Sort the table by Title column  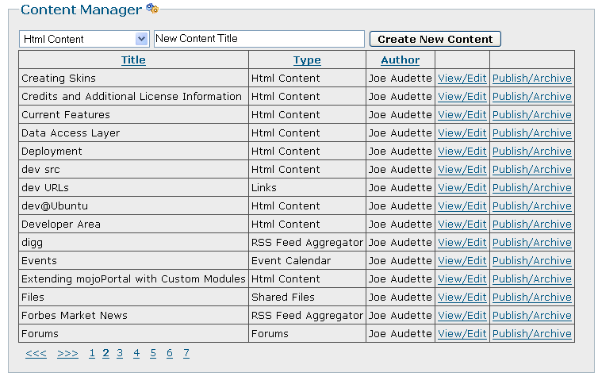coord(133,60)
